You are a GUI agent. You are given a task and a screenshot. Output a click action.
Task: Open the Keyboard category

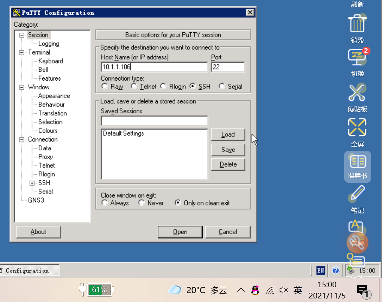coord(51,61)
